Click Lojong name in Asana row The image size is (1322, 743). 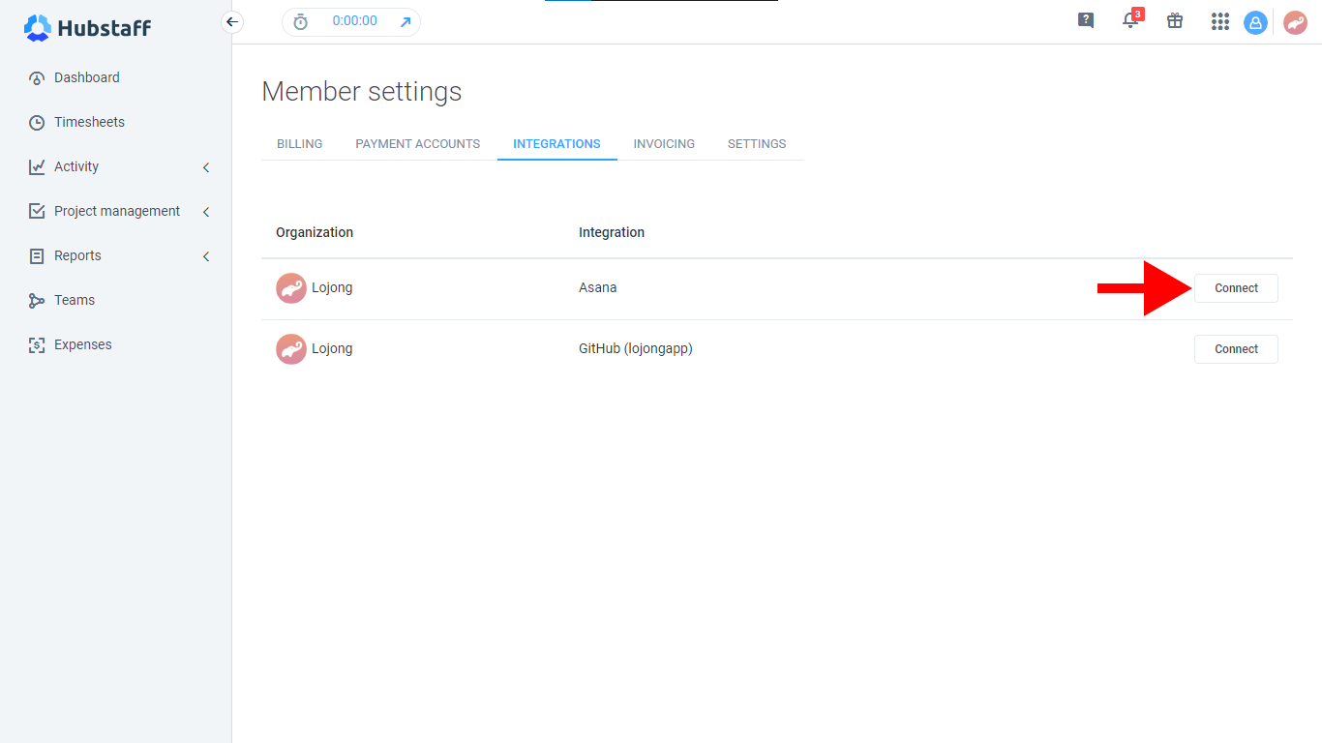point(332,287)
